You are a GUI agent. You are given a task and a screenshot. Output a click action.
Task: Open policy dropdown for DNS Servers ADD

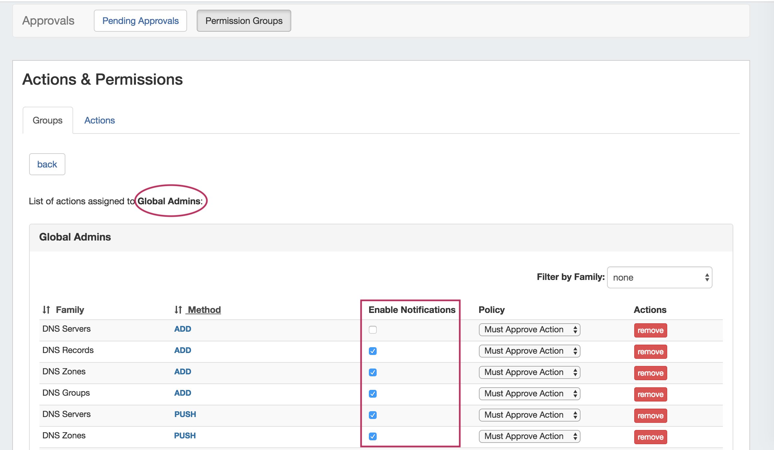(529, 330)
